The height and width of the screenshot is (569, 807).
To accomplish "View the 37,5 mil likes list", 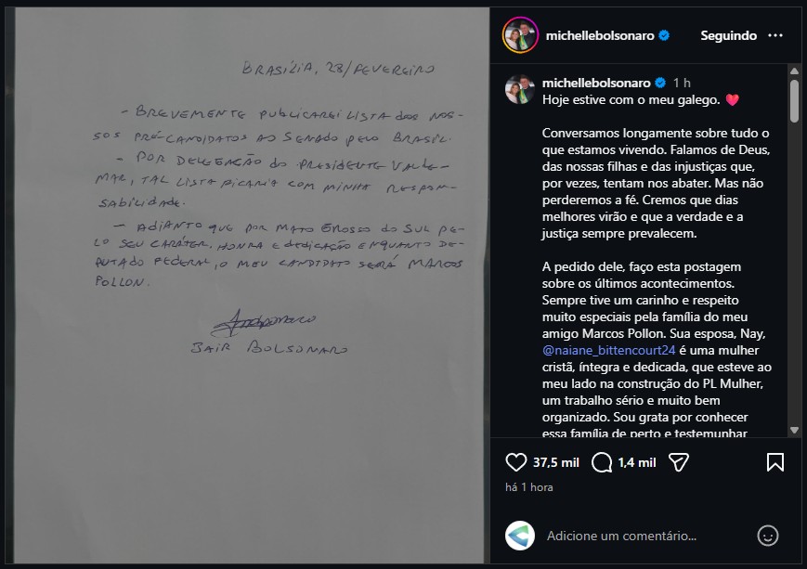I will [556, 462].
